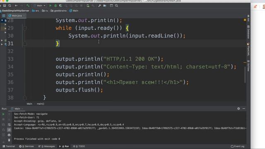Toggle scroll to end in Run console
Image resolution: width=265 pixels, height=149 pixels.
9,130
